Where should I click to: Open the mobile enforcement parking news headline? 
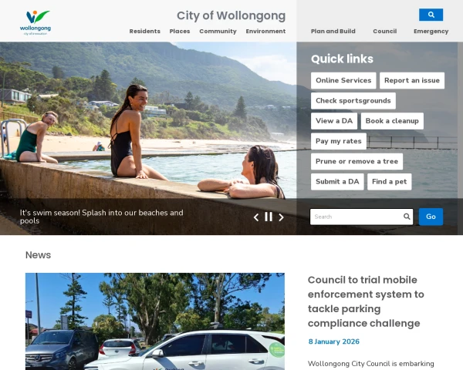[366, 301]
